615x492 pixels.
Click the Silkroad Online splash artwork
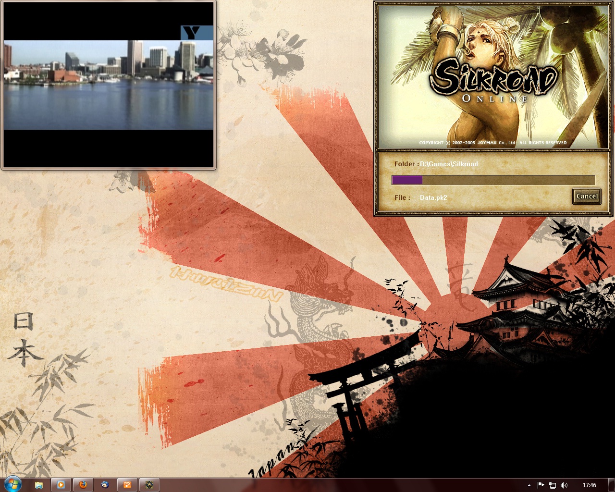[x=492, y=77]
